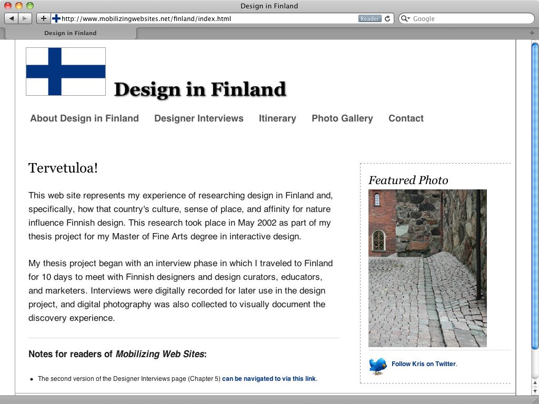Click 'can be navigated to via this link'

[269, 379]
